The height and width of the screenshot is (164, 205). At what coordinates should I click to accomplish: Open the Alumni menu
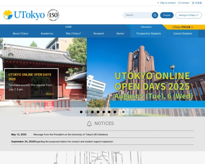120,33
